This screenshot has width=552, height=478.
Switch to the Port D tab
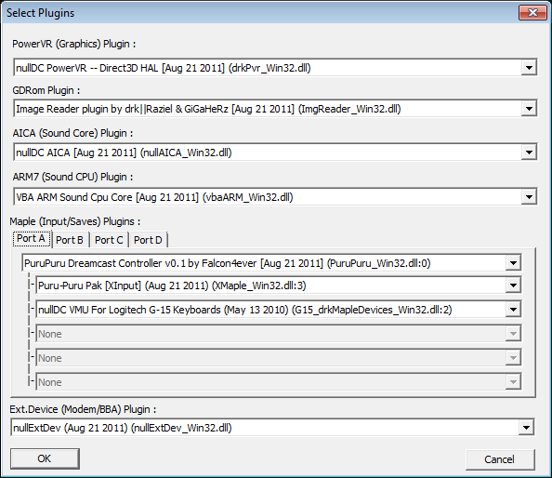point(148,240)
